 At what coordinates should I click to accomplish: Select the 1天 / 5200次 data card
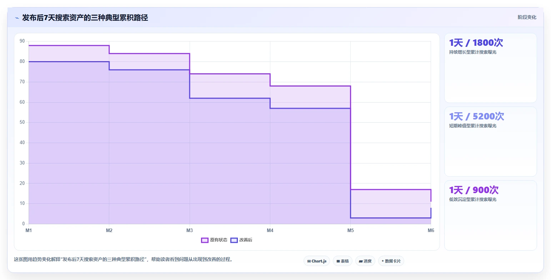tap(490, 142)
